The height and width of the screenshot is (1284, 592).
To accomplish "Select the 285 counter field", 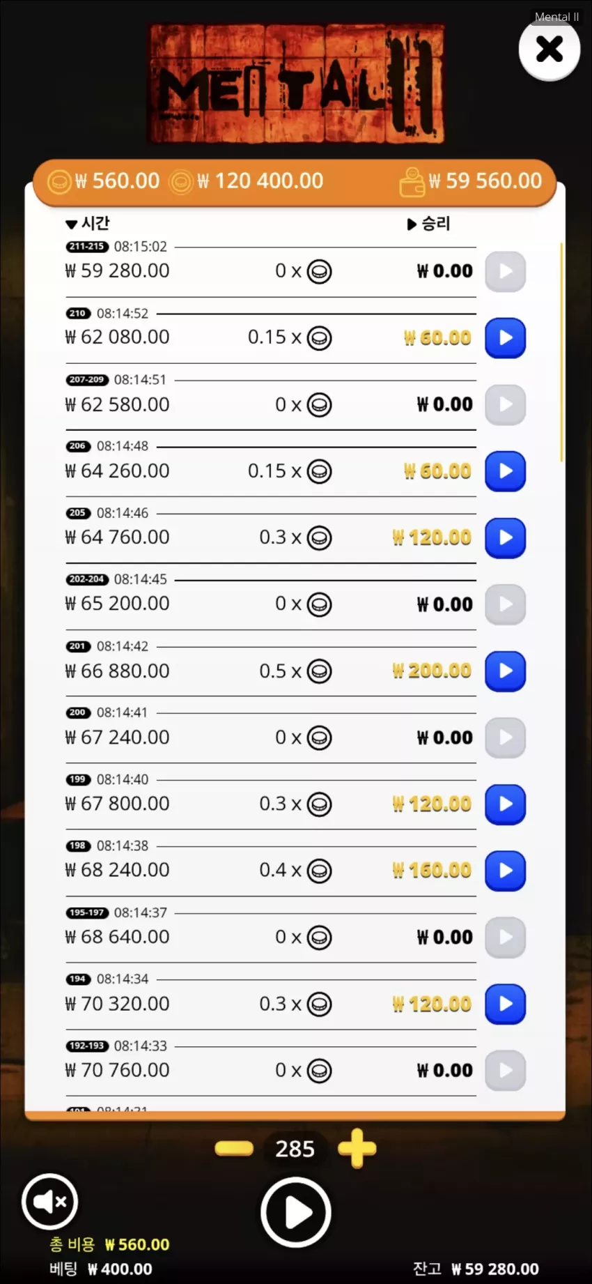I will coord(295,1149).
